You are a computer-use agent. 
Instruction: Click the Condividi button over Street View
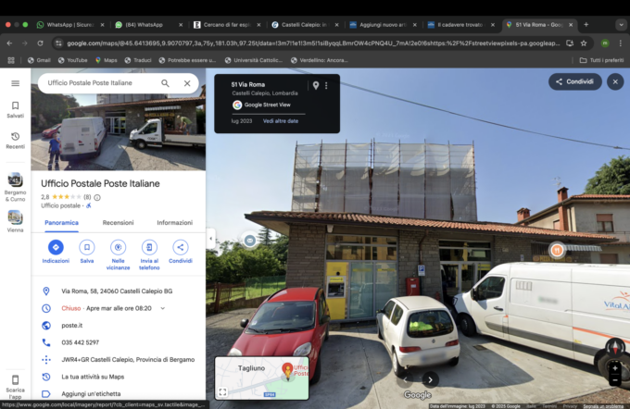click(x=574, y=81)
